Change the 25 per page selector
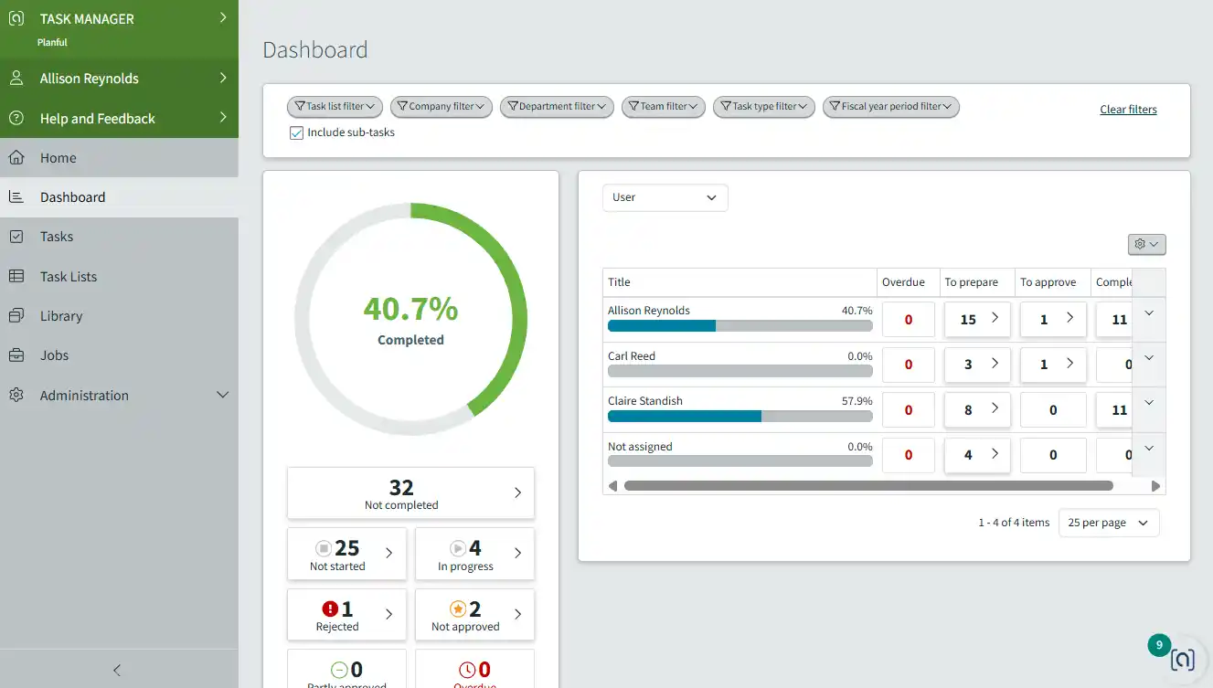 click(1109, 522)
